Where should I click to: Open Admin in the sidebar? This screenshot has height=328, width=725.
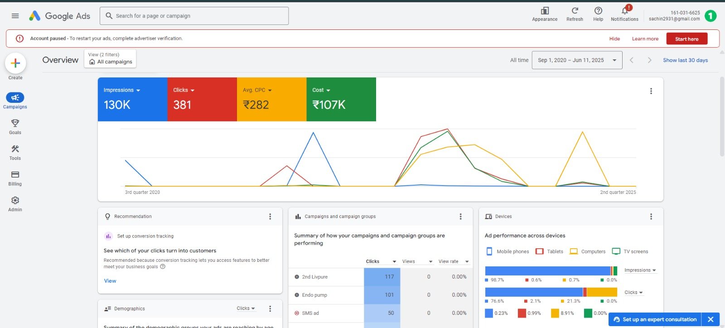pos(15,204)
